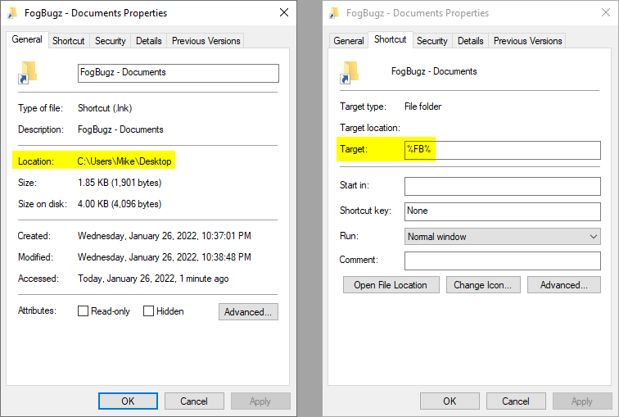Click Cancel in the left Properties window
619x417 pixels.
(194, 401)
